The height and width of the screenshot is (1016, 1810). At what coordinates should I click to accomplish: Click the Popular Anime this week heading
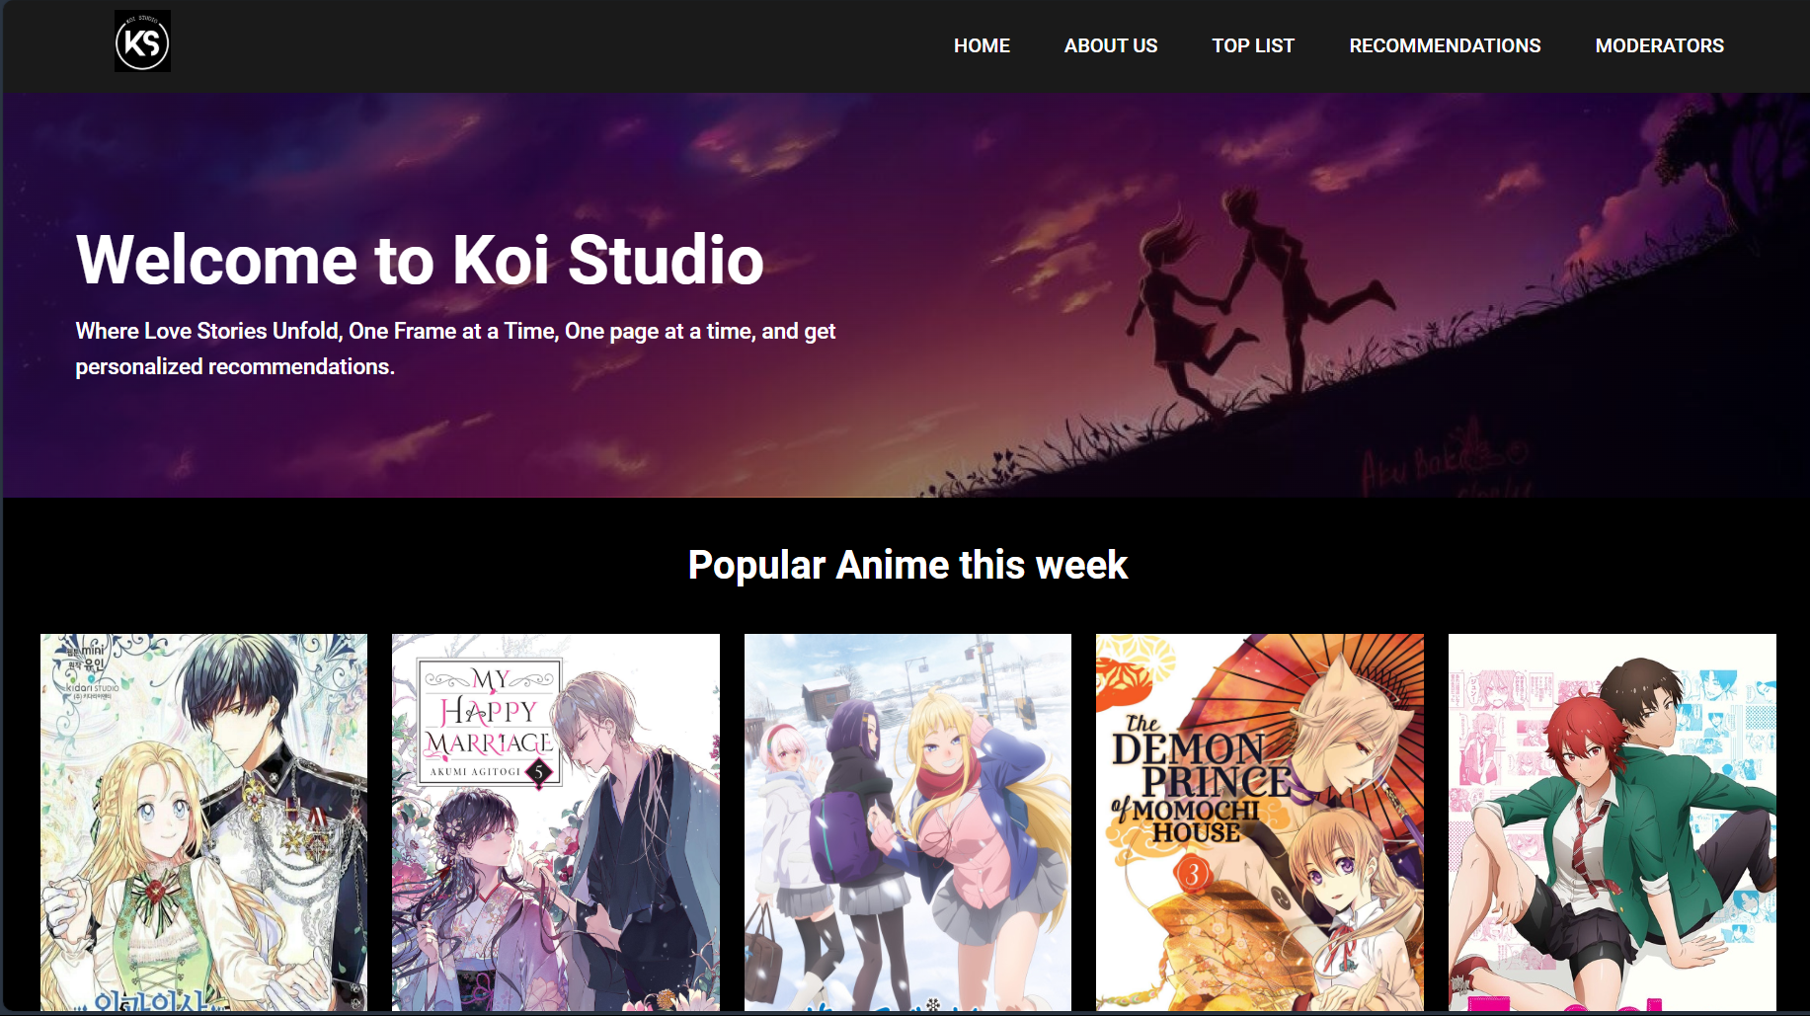[907, 565]
